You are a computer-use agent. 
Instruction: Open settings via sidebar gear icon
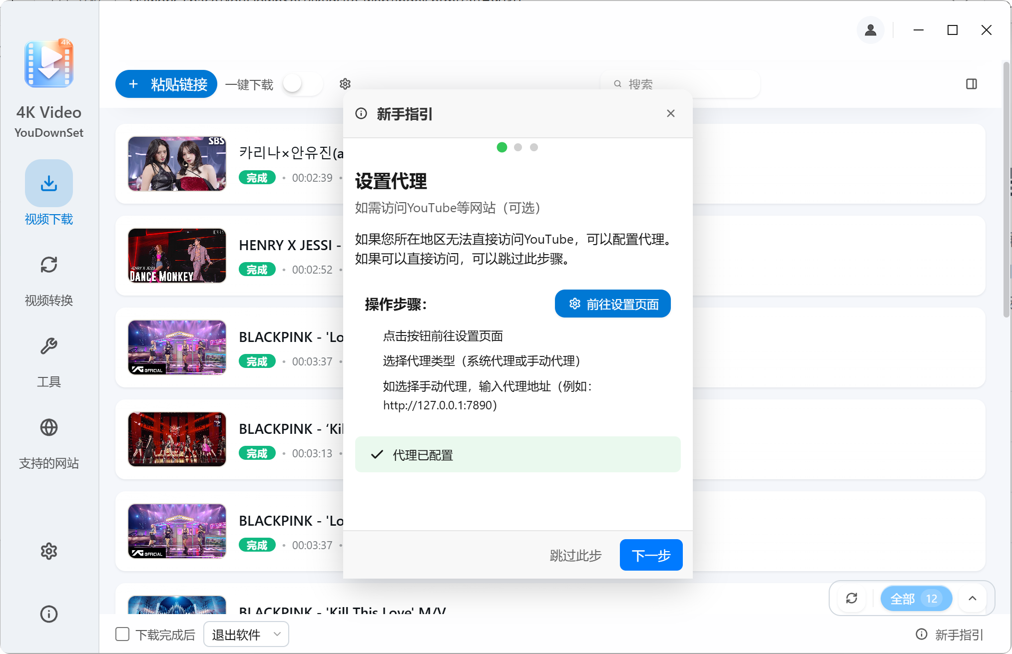[48, 551]
